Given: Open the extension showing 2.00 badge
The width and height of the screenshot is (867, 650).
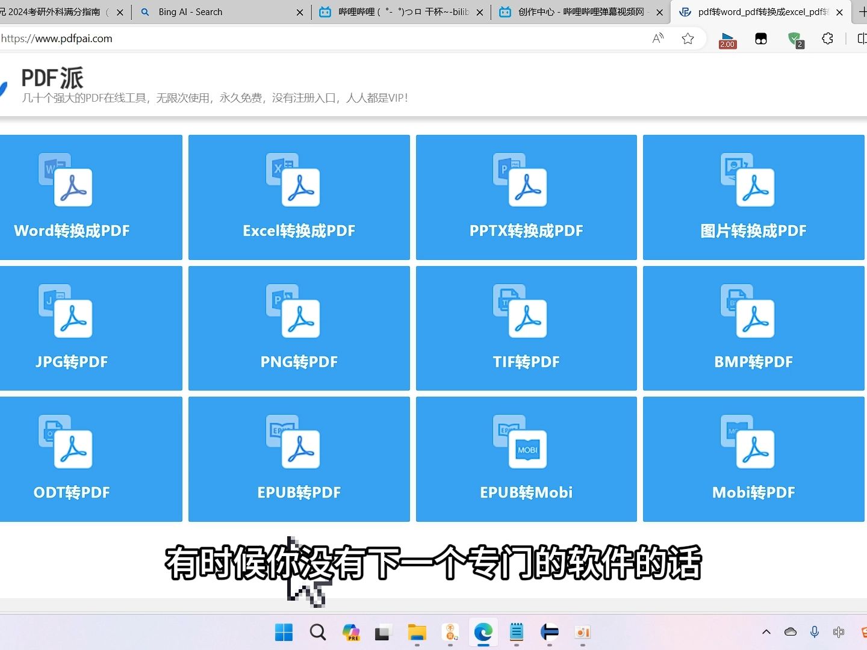Looking at the screenshot, I should [x=727, y=40].
